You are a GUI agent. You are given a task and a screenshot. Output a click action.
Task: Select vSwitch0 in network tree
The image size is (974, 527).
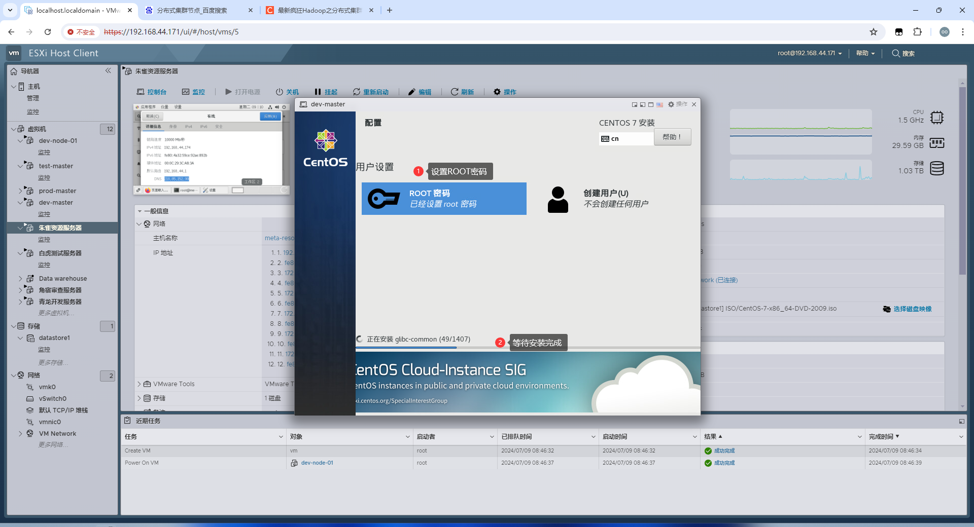pos(53,399)
